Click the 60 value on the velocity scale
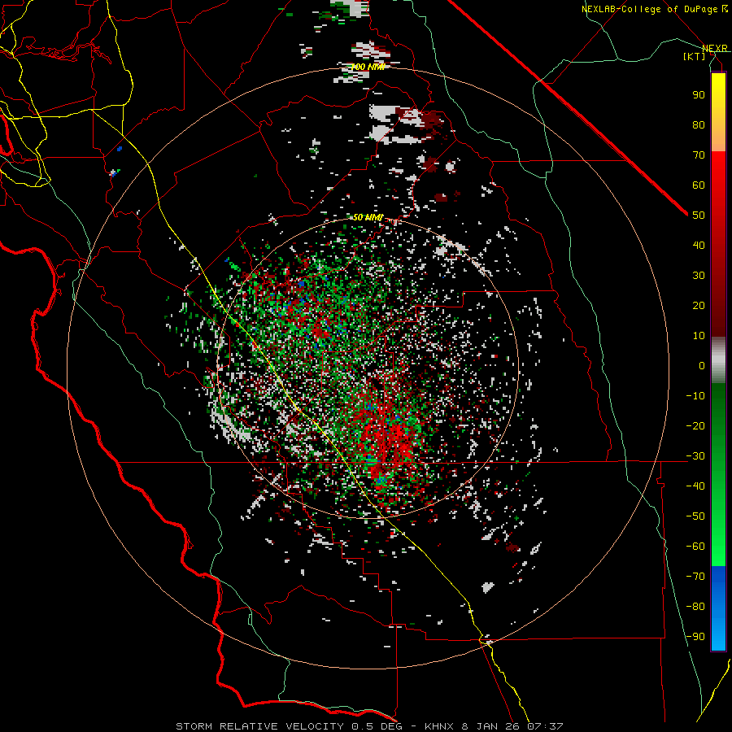 699,185
